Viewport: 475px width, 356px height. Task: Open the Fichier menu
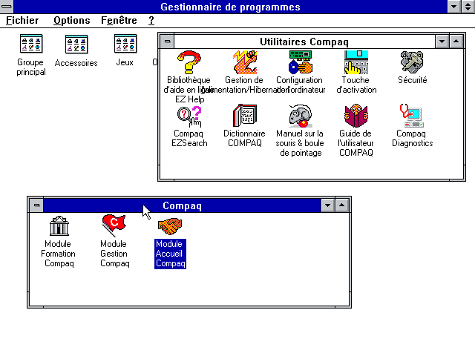pyautogui.click(x=22, y=21)
